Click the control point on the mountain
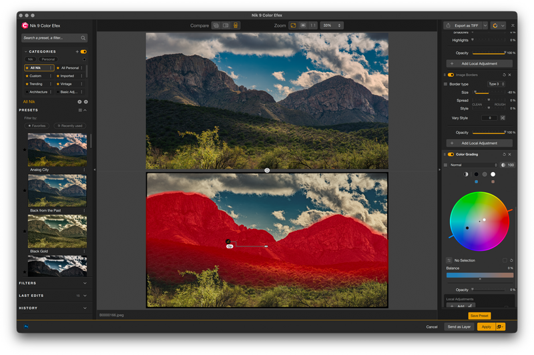Screen dimensions: 534x355 click(228, 242)
